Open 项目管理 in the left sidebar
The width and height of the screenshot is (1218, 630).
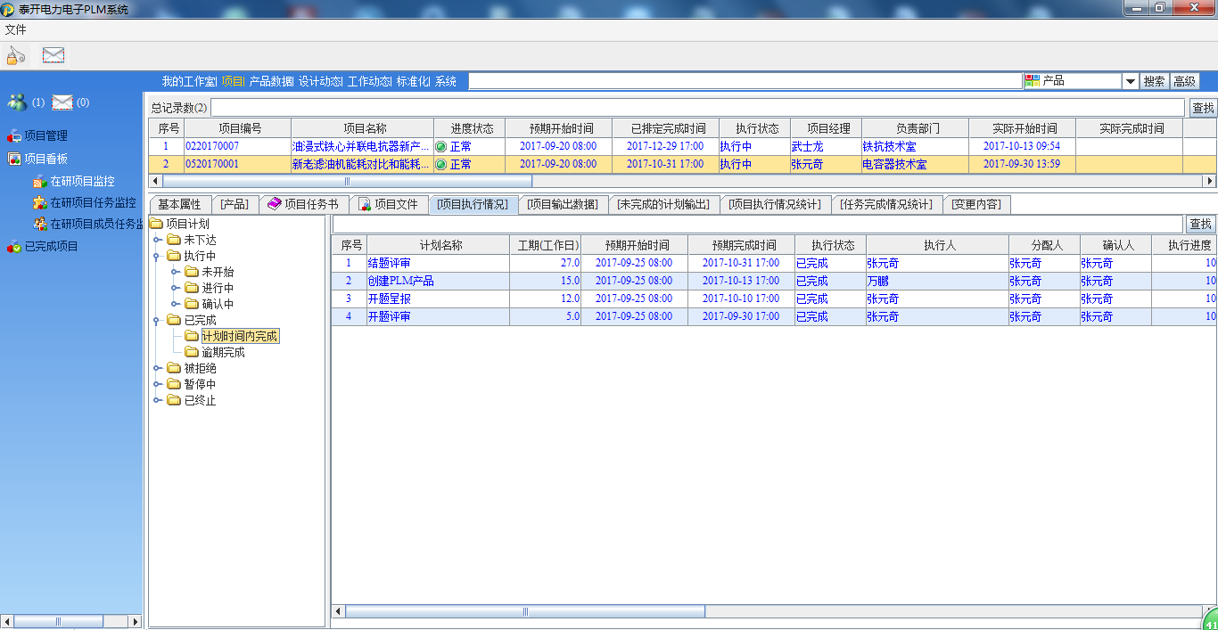[45, 136]
